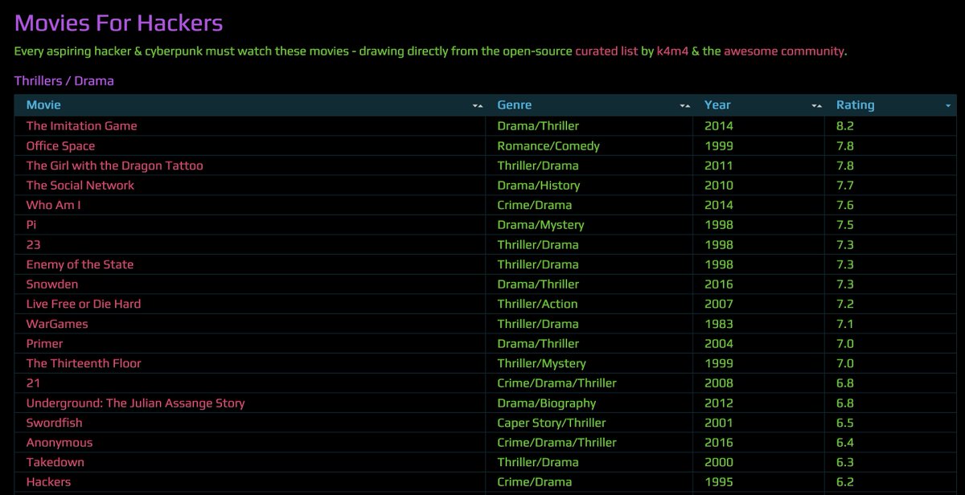The height and width of the screenshot is (495, 965).
Task: Click the Thrillers / Drama section heading
Action: tap(64, 81)
